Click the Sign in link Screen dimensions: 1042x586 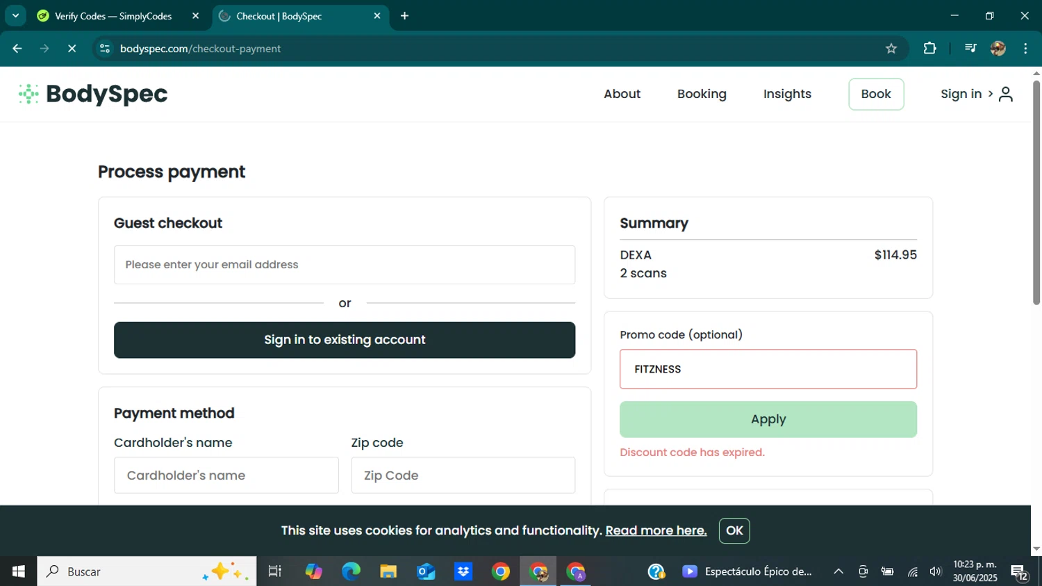pyautogui.click(x=961, y=94)
